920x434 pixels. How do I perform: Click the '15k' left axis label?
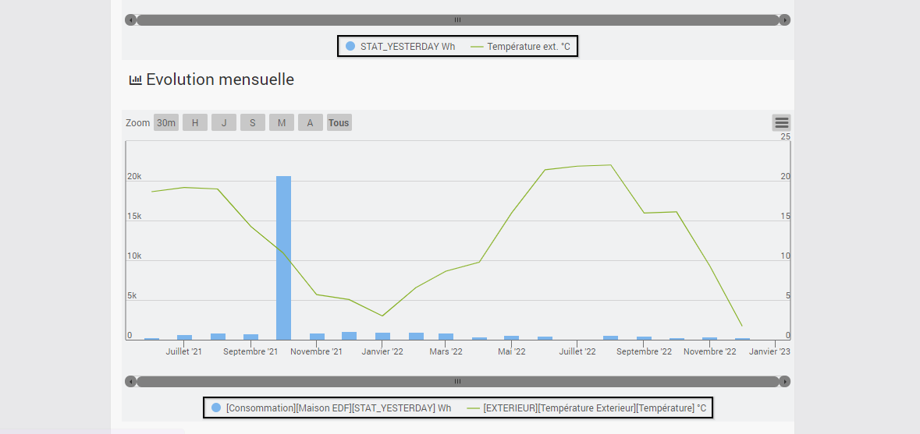coord(134,216)
